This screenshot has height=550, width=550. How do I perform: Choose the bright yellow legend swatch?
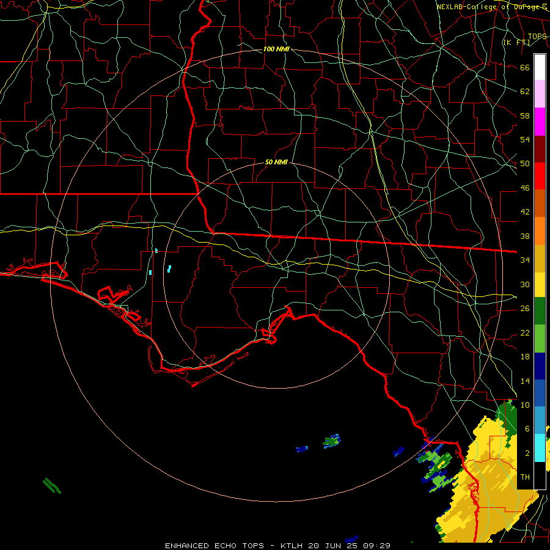tap(540, 284)
